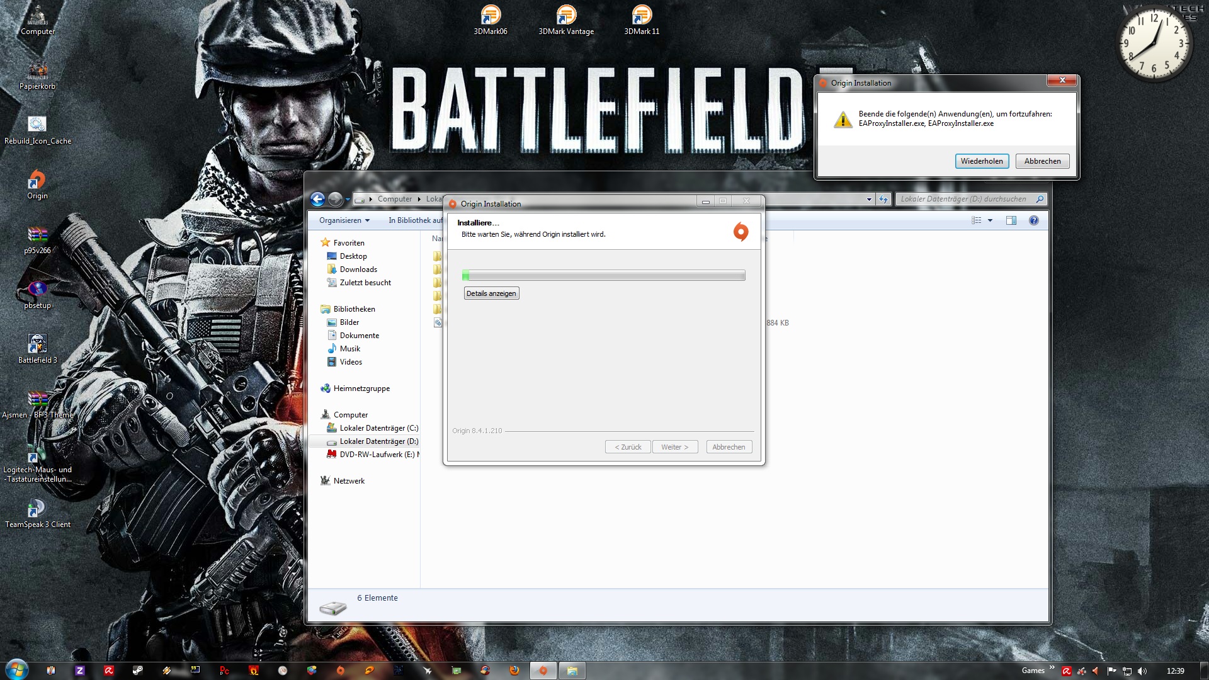Toggle the Explorer preview pane button
The width and height of the screenshot is (1209, 680).
click(x=1011, y=220)
